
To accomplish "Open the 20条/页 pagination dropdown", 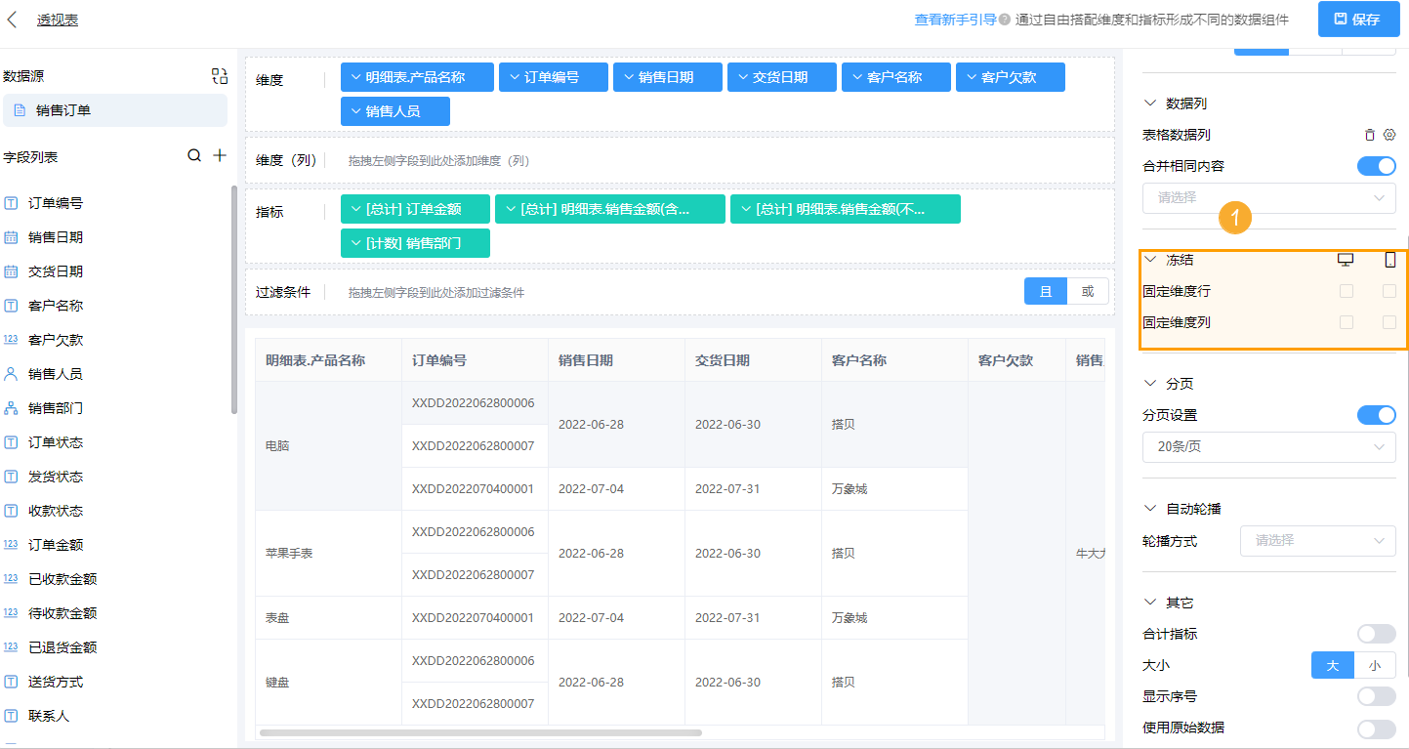I will tap(1268, 447).
